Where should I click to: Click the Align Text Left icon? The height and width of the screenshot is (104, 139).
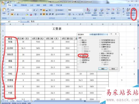[x=41, y=14]
